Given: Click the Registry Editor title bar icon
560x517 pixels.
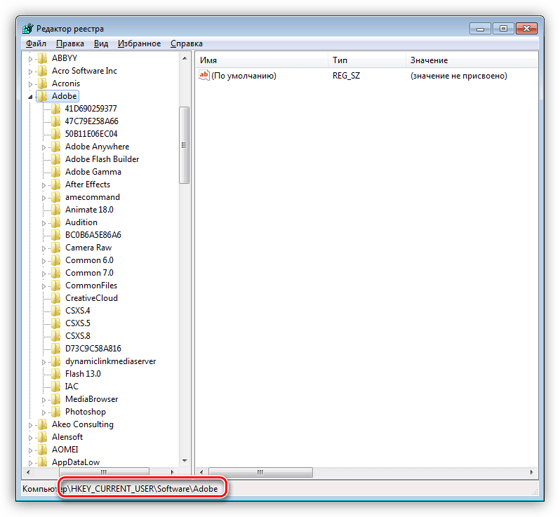Looking at the screenshot, I should pos(28,29).
